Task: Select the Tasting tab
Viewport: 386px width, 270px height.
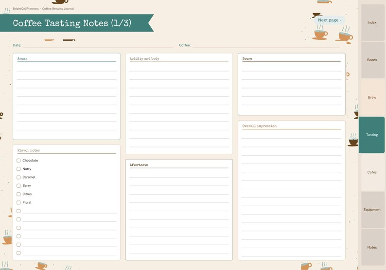Action: click(372, 135)
